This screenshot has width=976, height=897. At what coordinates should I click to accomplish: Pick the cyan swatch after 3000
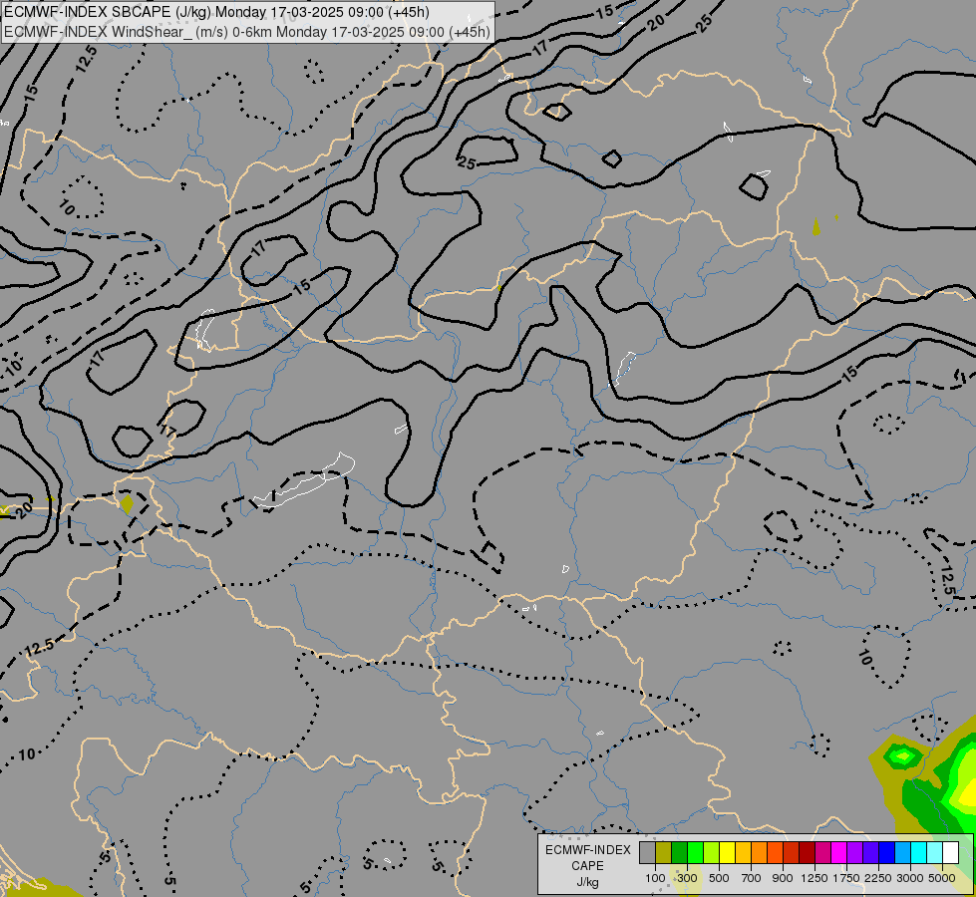click(x=918, y=853)
